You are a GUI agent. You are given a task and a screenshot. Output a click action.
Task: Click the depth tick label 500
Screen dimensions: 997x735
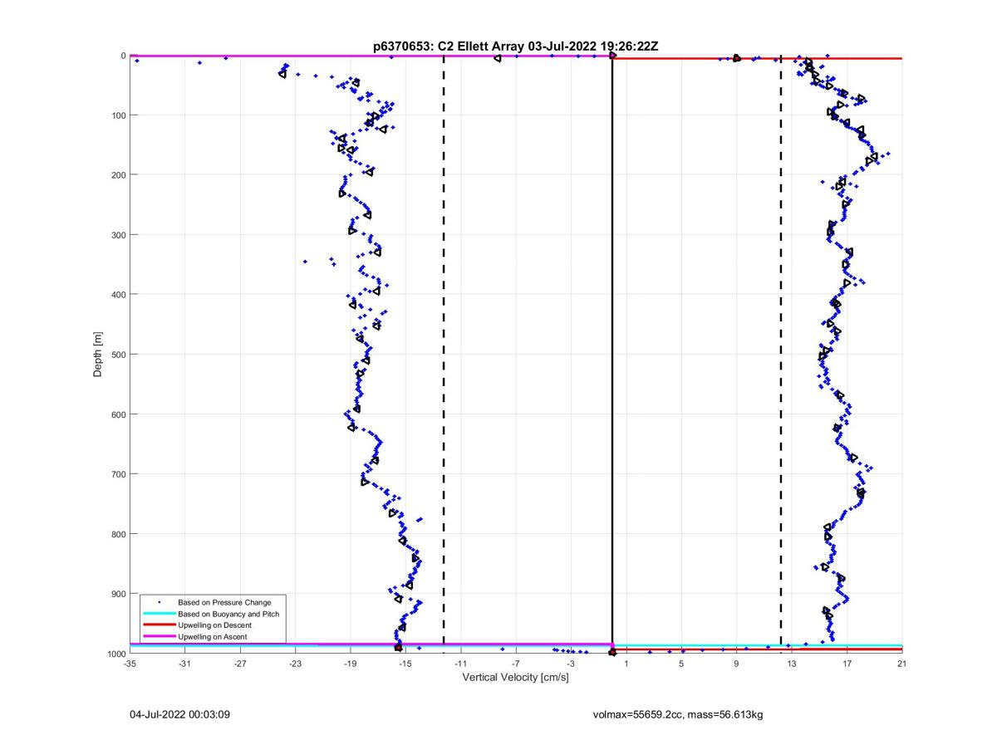pos(118,354)
